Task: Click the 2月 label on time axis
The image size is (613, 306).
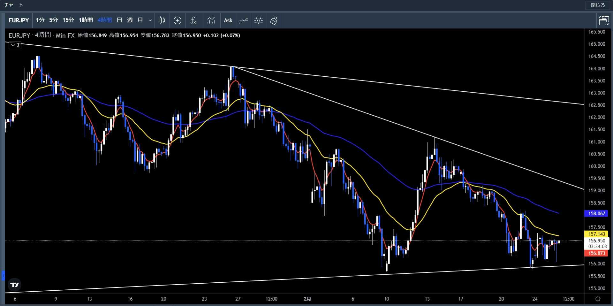Action: pos(307,299)
